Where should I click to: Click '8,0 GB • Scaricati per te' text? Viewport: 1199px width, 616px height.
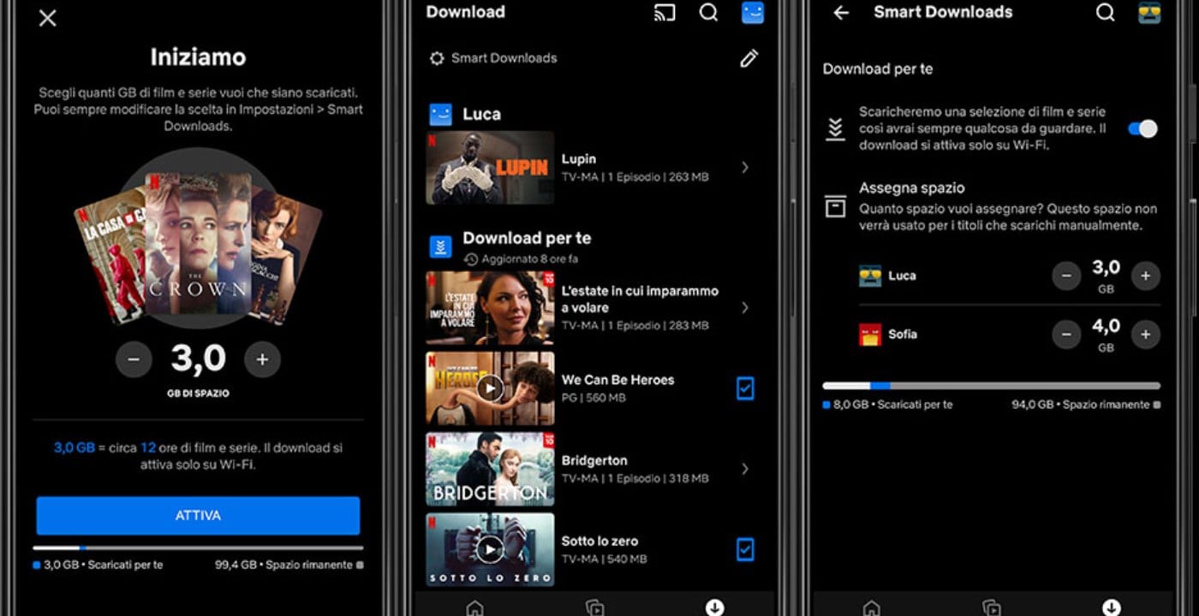point(893,405)
